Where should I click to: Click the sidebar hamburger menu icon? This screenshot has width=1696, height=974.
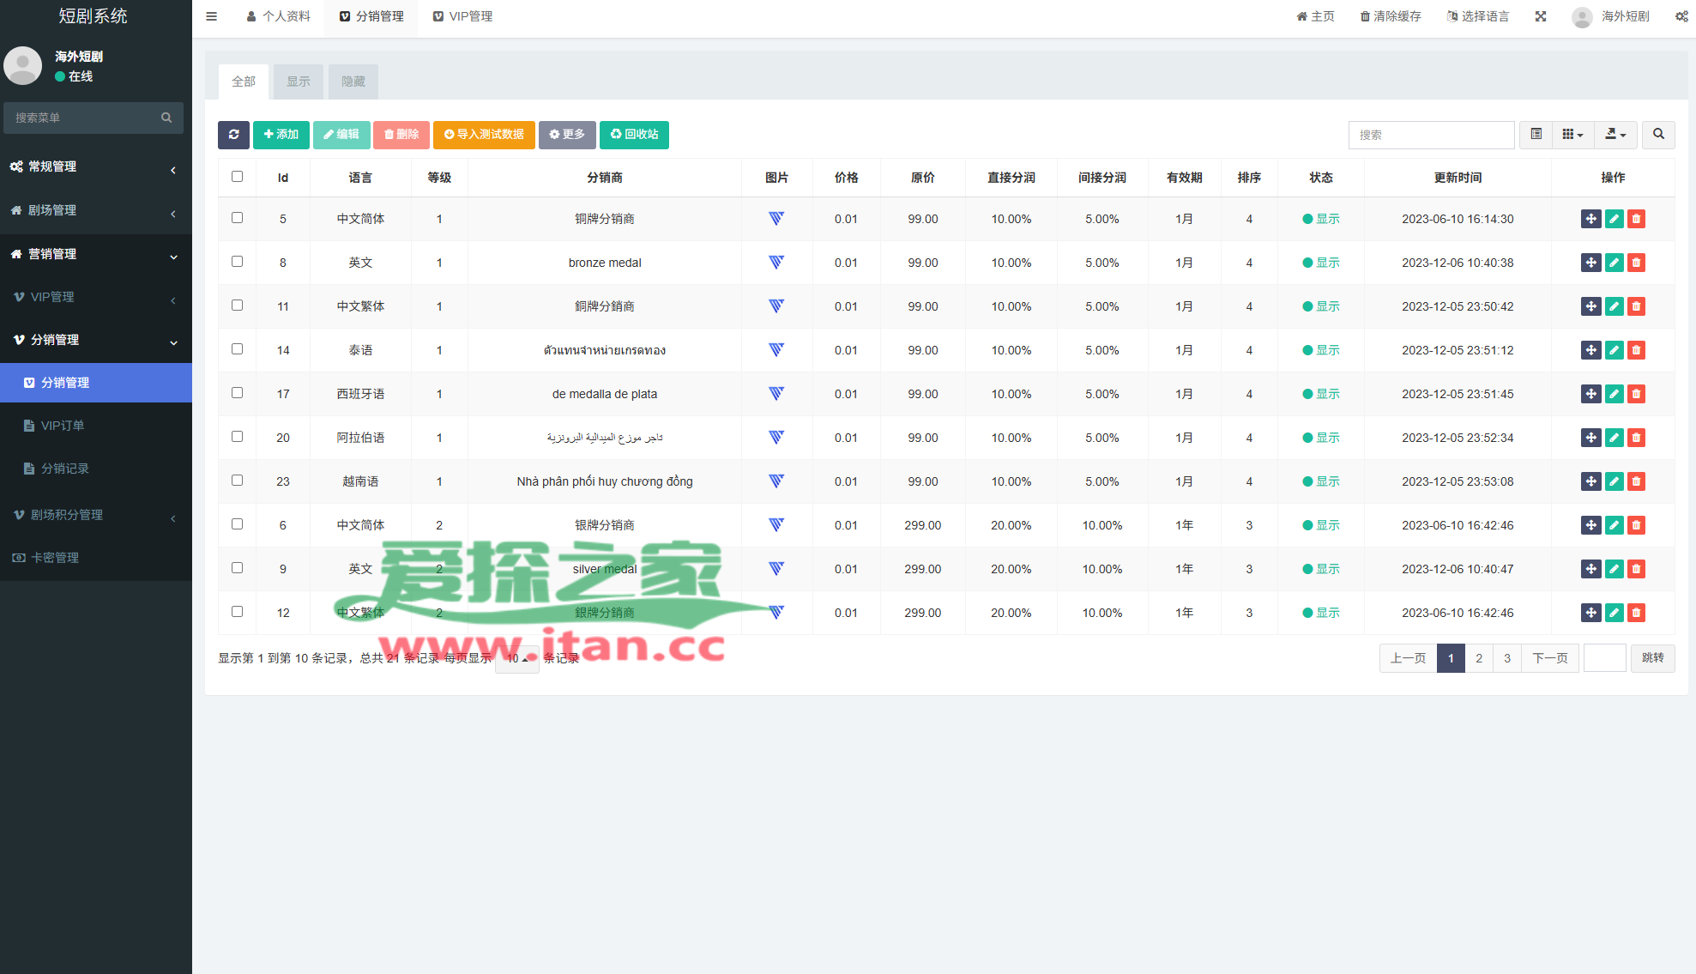(x=211, y=16)
